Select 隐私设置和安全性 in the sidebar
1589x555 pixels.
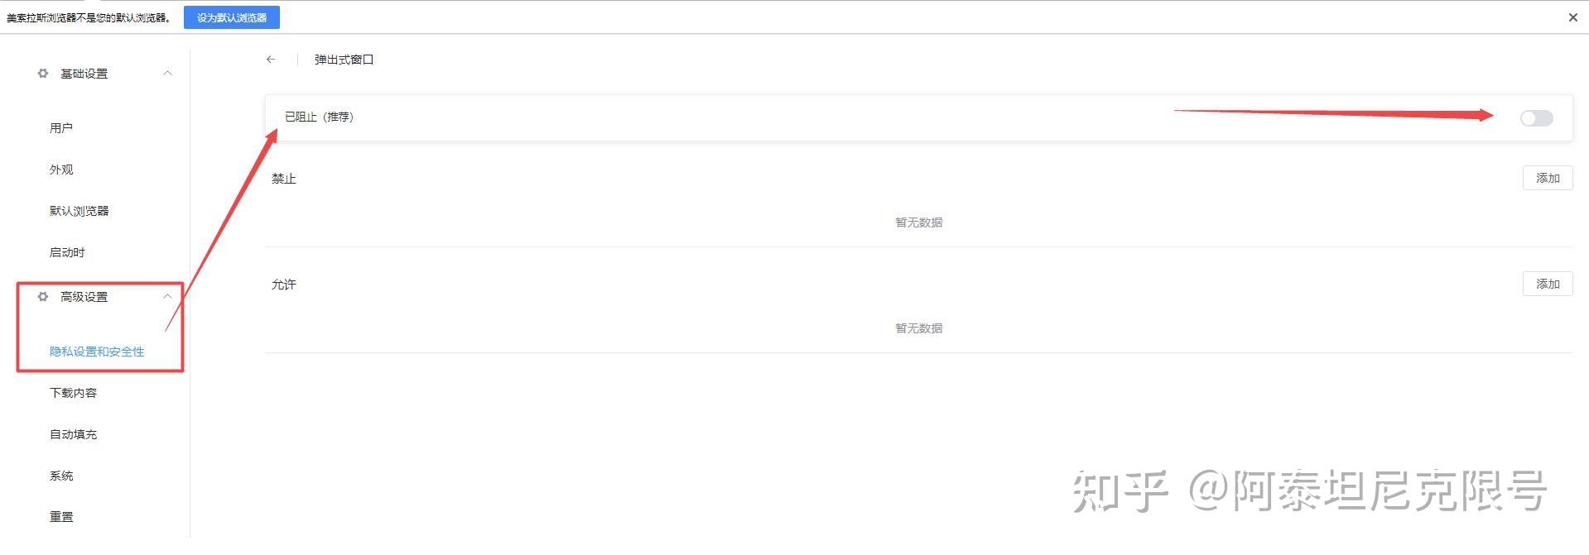click(x=97, y=352)
